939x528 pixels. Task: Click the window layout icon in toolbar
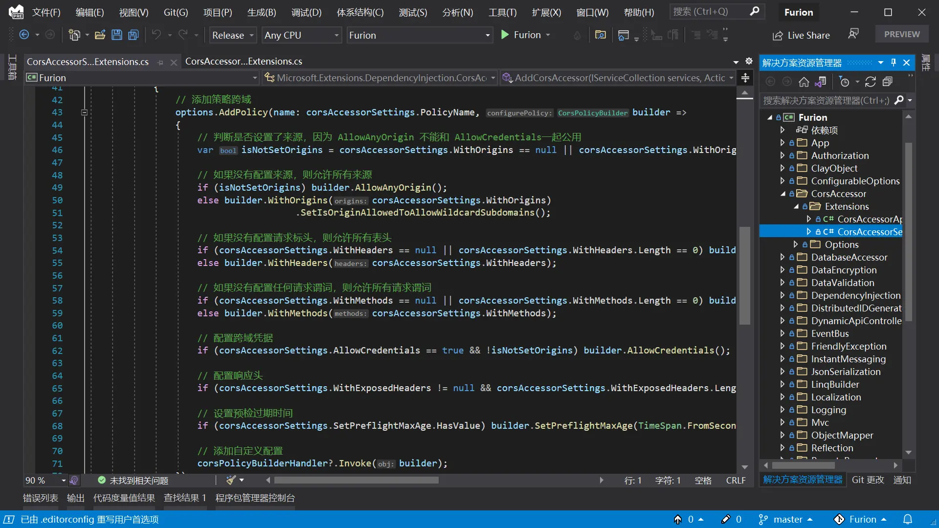pyautogui.click(x=624, y=35)
